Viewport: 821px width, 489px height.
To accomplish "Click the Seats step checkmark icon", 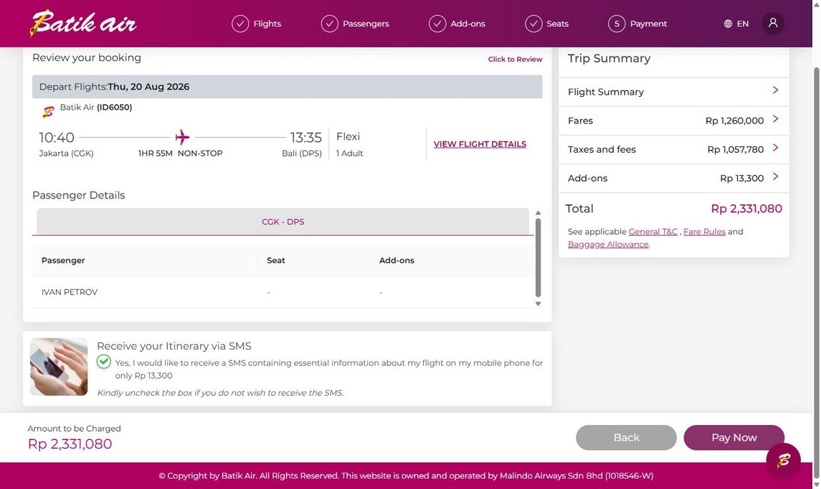I will 534,24.
